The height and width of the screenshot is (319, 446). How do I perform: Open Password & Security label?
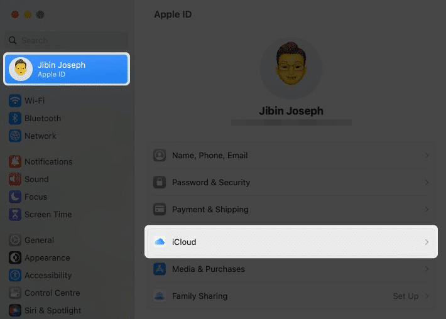click(x=211, y=182)
